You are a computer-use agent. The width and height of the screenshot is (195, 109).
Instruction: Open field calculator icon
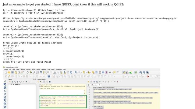[x=100, y=72]
